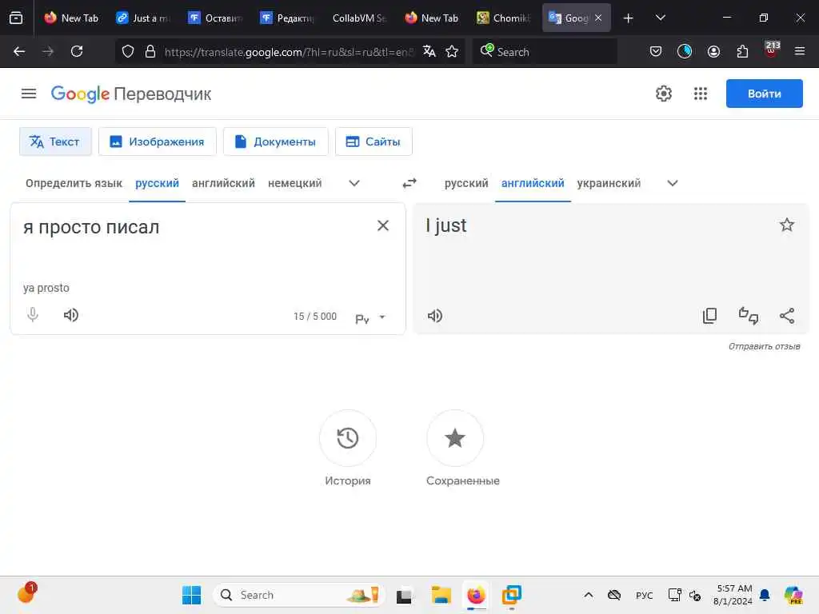This screenshot has height=614, width=819.
Task: Swap source and target languages
Action: point(409,183)
